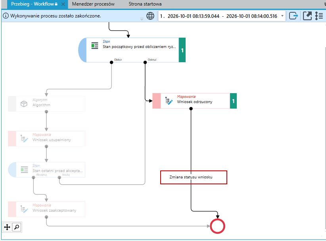Click the list tree icon at toolbar right

[x=319, y=16]
